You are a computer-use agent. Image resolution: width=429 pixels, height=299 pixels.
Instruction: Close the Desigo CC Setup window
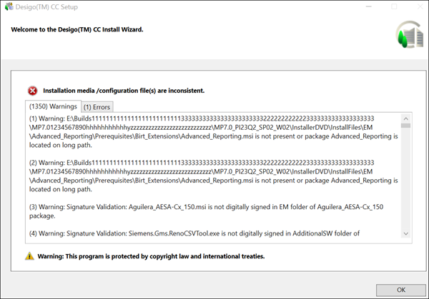pos(421,6)
